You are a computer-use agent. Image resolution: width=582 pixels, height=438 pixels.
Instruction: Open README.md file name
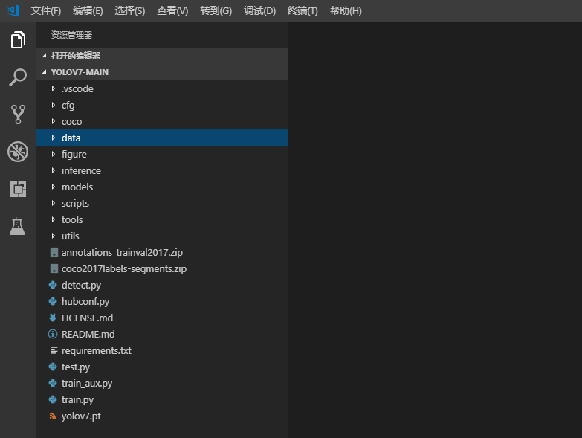pos(88,334)
